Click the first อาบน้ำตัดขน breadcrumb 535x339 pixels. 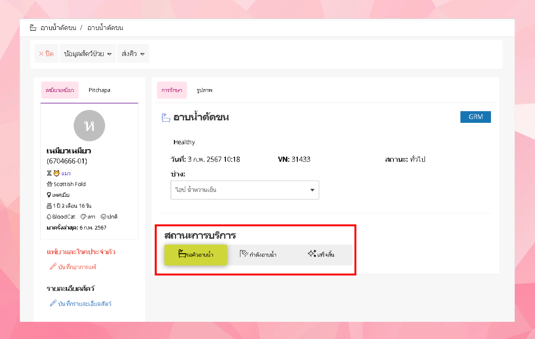(58, 28)
